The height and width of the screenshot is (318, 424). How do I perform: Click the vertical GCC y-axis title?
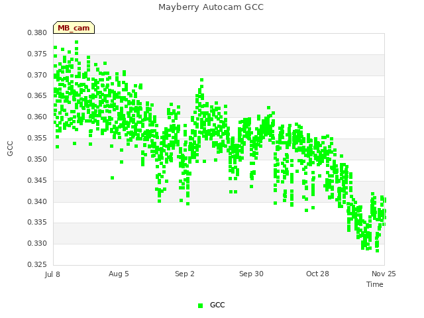coord(10,148)
